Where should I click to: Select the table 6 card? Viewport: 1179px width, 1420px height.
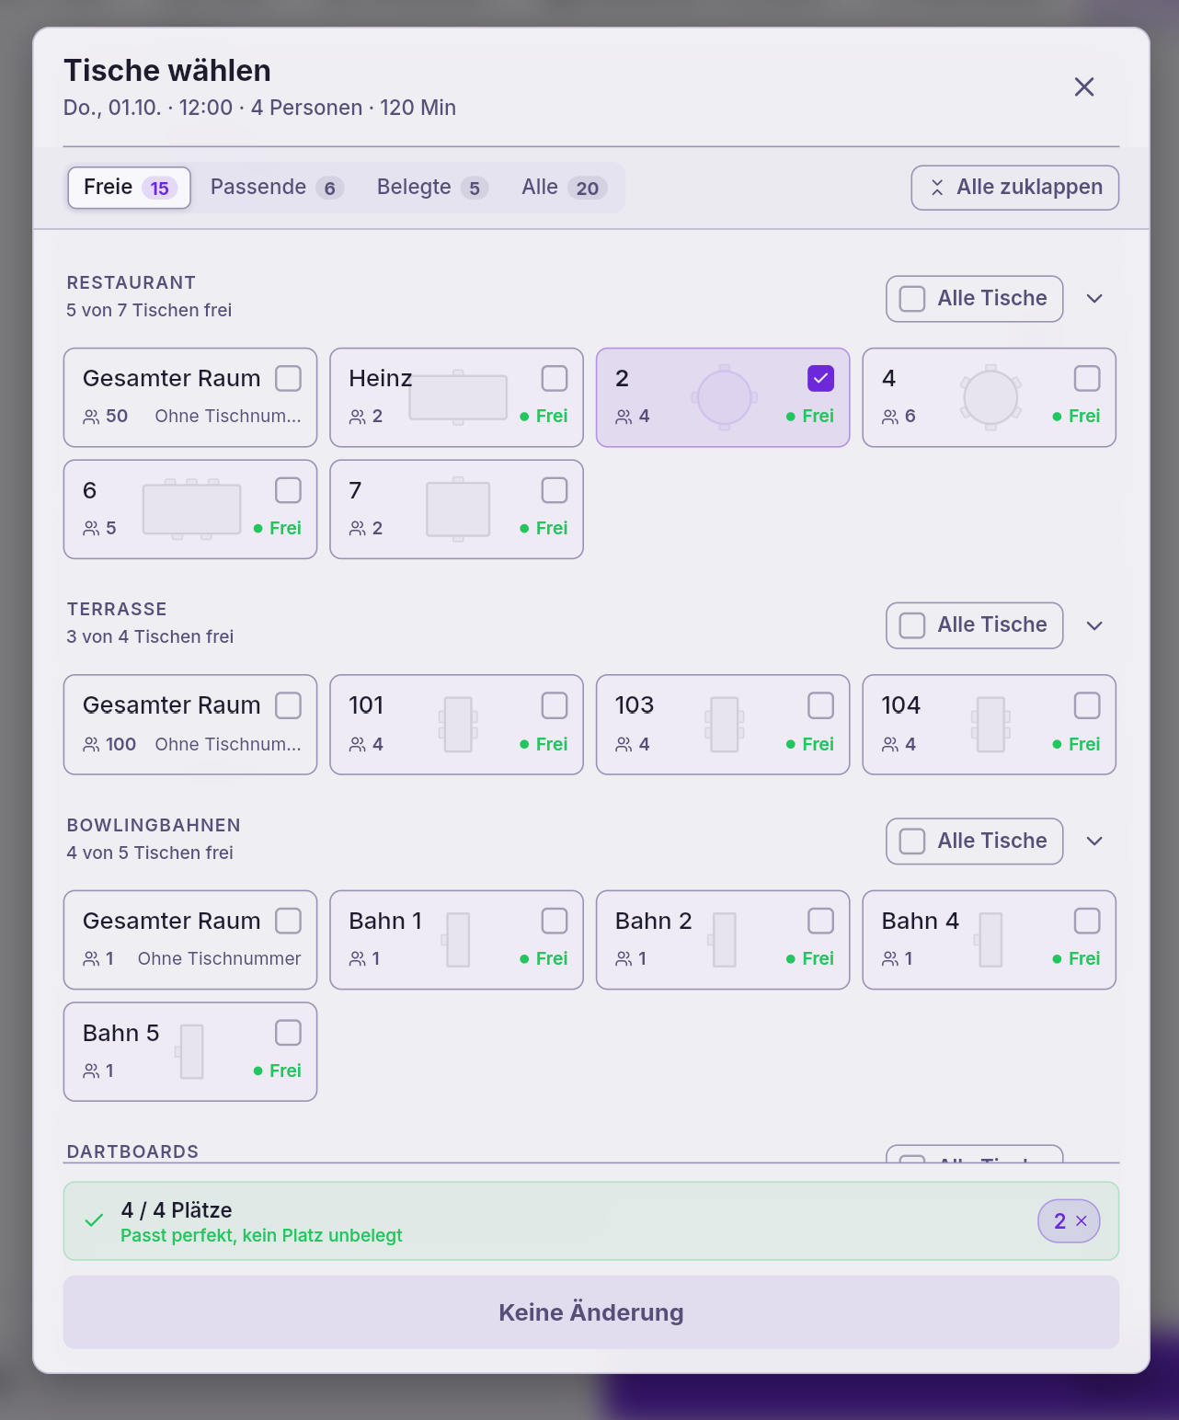pyautogui.click(x=190, y=510)
